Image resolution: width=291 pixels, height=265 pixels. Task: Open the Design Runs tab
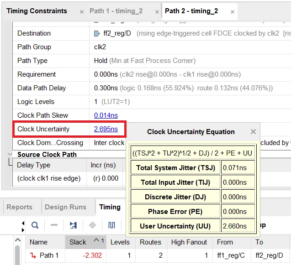pyautogui.click(x=66, y=207)
